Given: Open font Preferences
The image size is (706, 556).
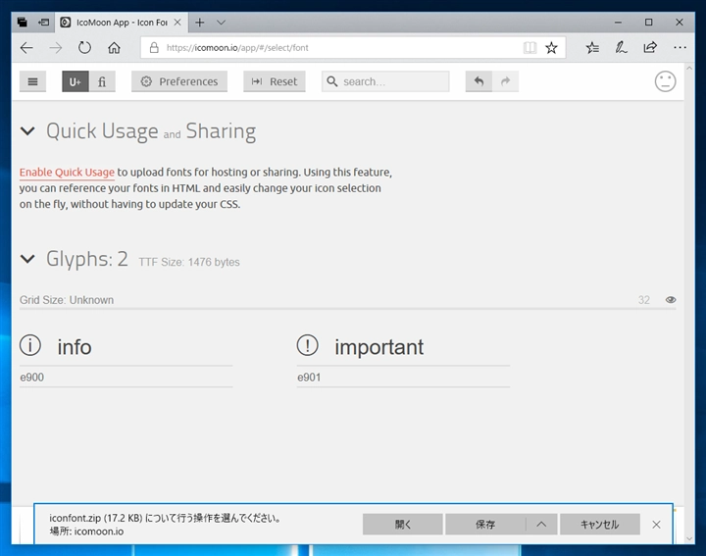Looking at the screenshot, I should (x=179, y=81).
